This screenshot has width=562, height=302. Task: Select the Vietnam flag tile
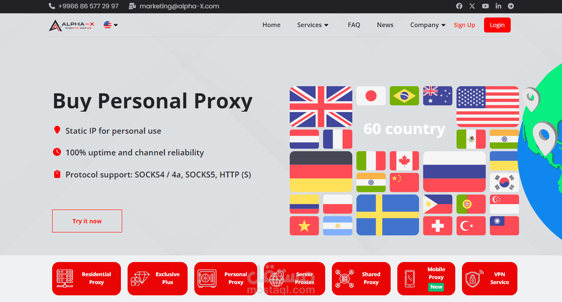coord(304,226)
